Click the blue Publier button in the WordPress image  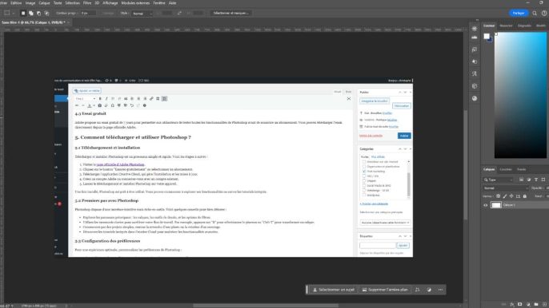click(x=404, y=136)
